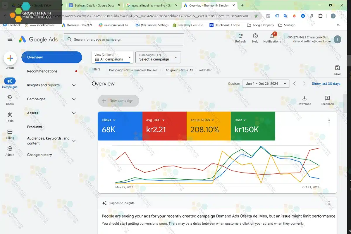Open the Tools wrench icon
The image size is (351, 234).
point(10,115)
